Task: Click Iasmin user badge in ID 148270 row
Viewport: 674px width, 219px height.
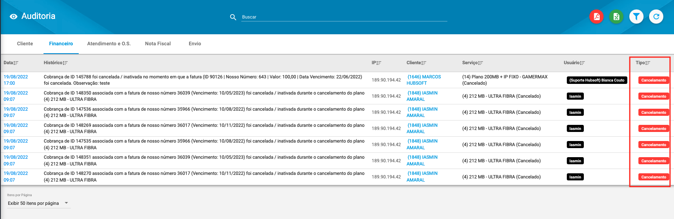Action: click(575, 177)
